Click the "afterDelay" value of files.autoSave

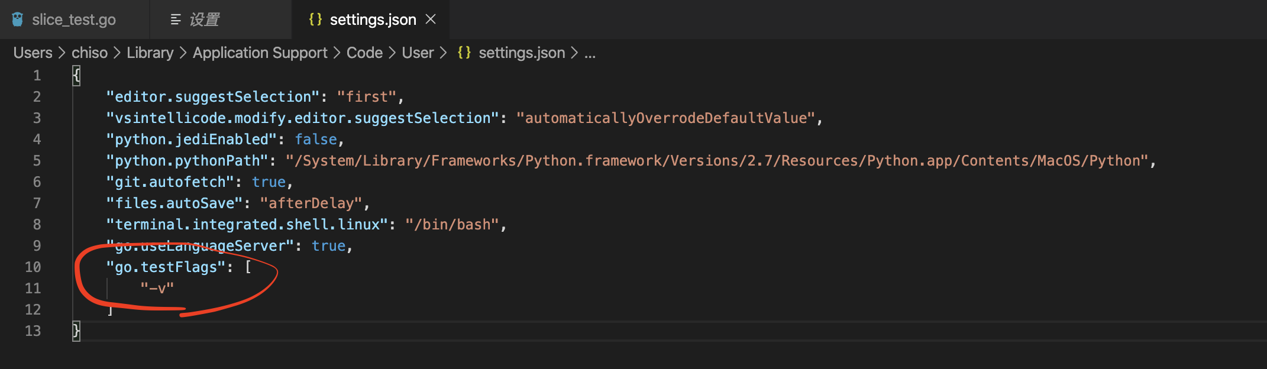(311, 203)
